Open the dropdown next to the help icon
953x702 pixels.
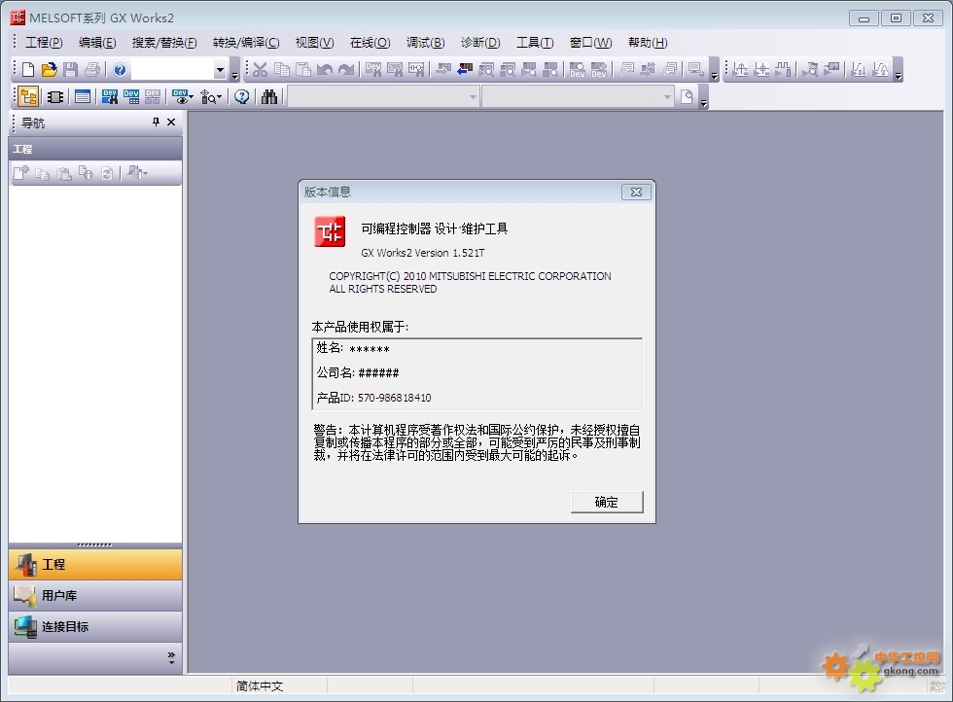point(220,70)
